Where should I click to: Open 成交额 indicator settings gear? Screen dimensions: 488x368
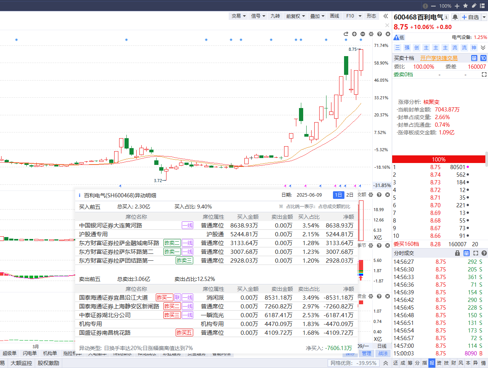371,195
